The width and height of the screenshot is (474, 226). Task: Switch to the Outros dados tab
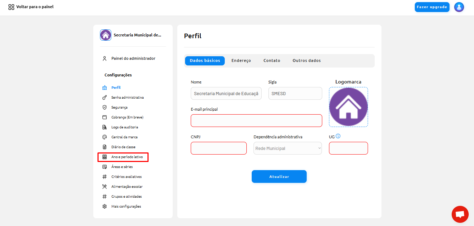pos(307,61)
